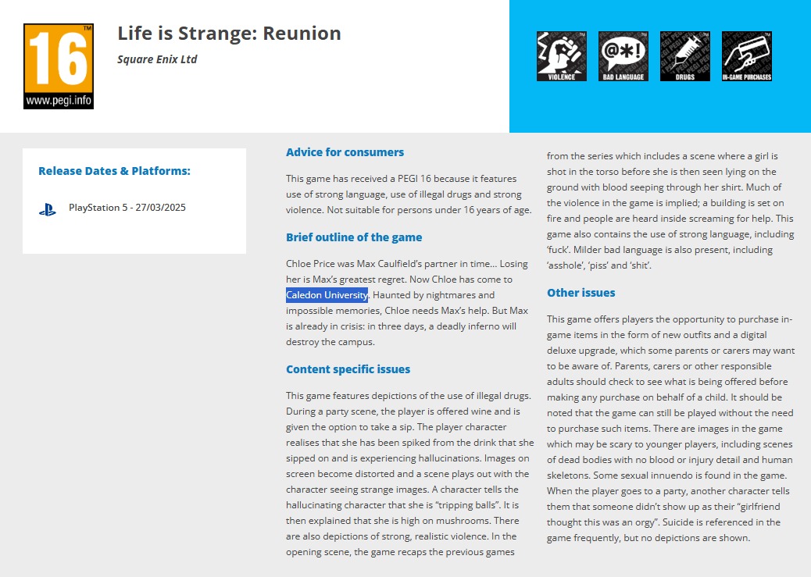Click the Violence content descriptor icon
This screenshot has height=577, width=811.
[x=561, y=55]
